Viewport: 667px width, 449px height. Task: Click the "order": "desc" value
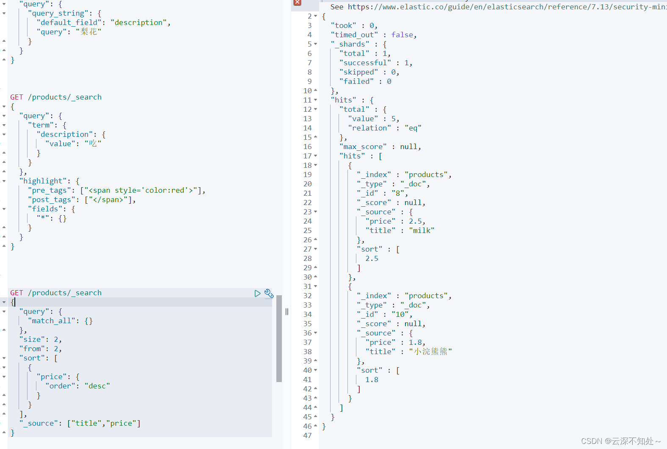tap(97, 386)
